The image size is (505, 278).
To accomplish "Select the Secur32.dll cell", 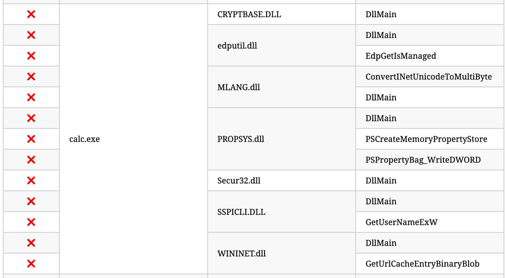I will [239, 180].
